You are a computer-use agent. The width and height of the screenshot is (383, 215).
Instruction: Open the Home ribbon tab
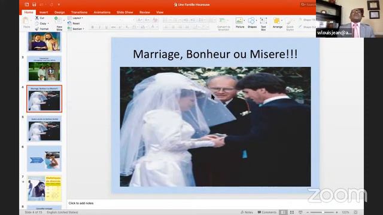pos(29,12)
